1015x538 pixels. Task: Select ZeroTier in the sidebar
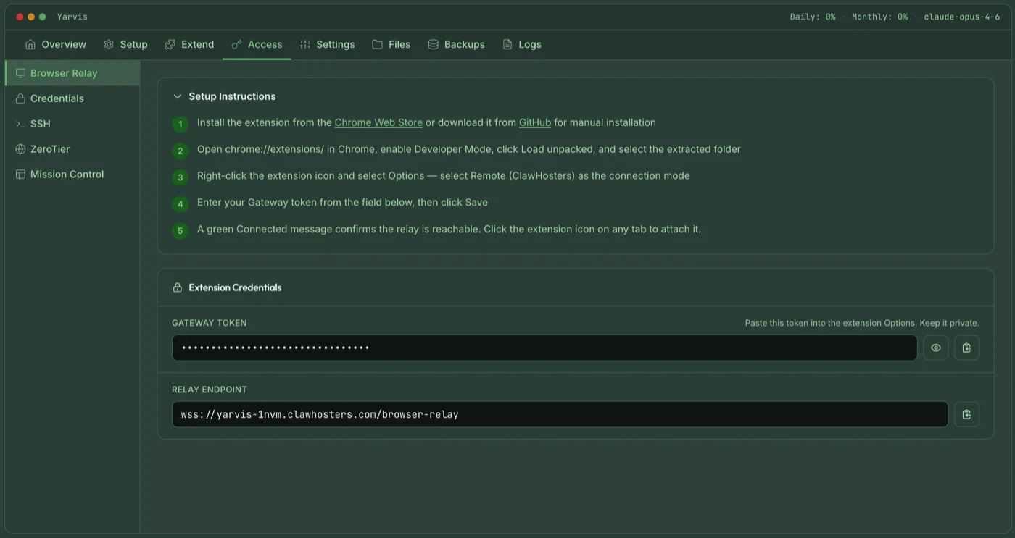coord(49,149)
